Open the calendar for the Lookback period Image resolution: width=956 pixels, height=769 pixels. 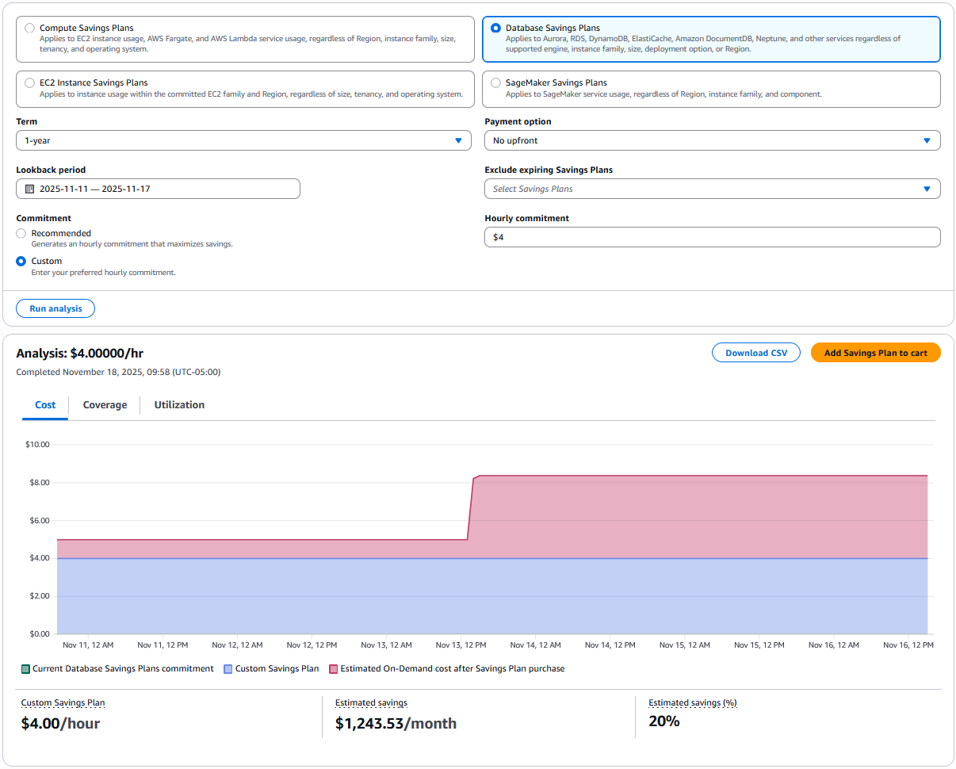click(x=31, y=189)
